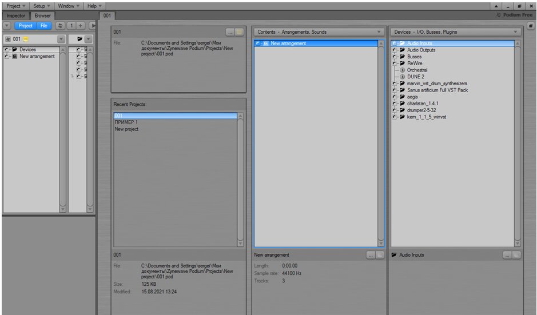This screenshot has height=315, width=537.
Task: Select kern_1_1_5_winvst folder in Devices list
Action: (x=427, y=117)
